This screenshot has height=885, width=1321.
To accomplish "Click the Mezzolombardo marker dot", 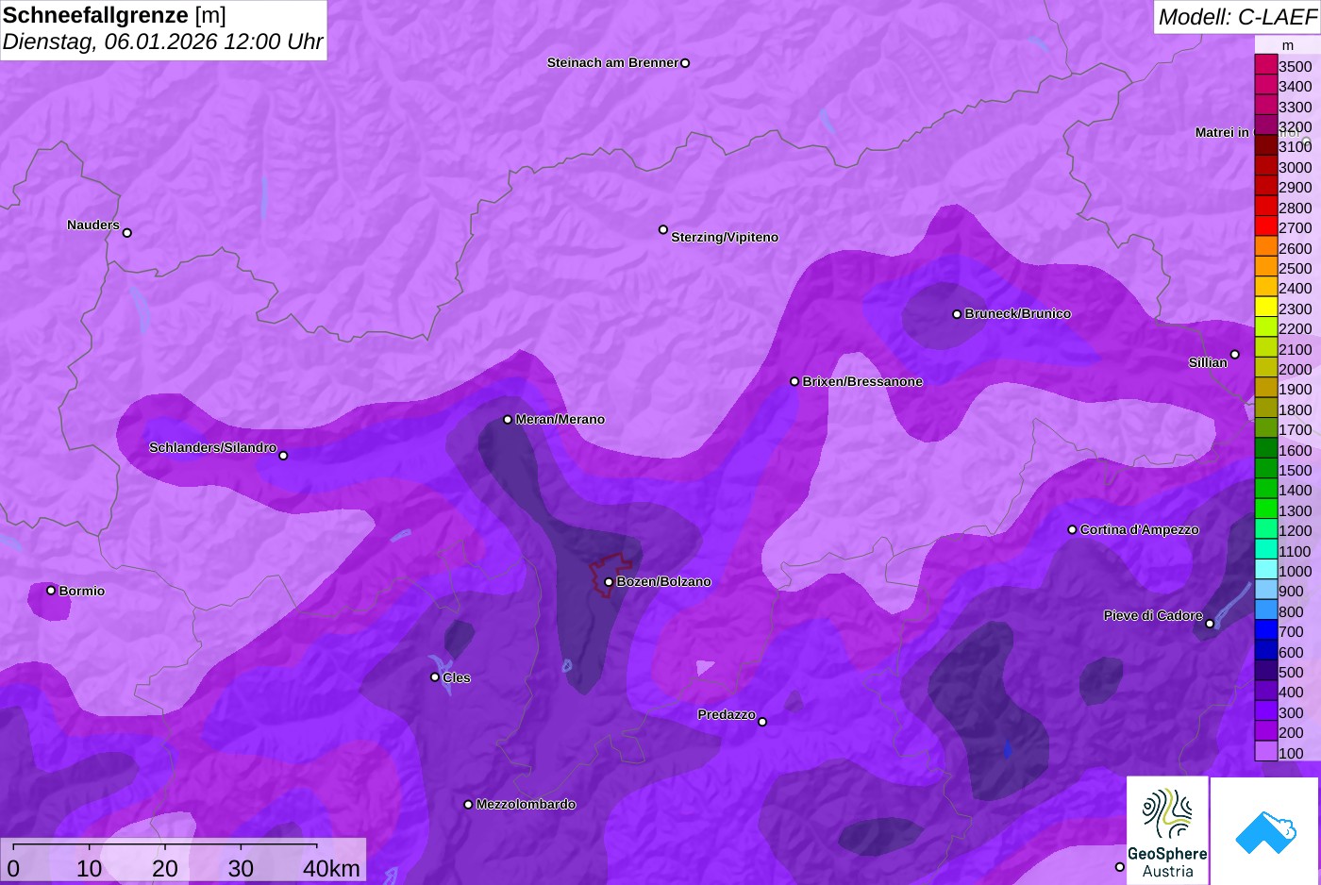I will pos(468,805).
